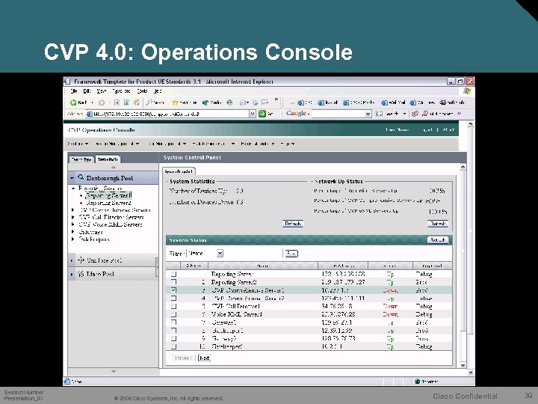Open the browser Search magnifier
538x404 pixels.
click(x=149, y=102)
